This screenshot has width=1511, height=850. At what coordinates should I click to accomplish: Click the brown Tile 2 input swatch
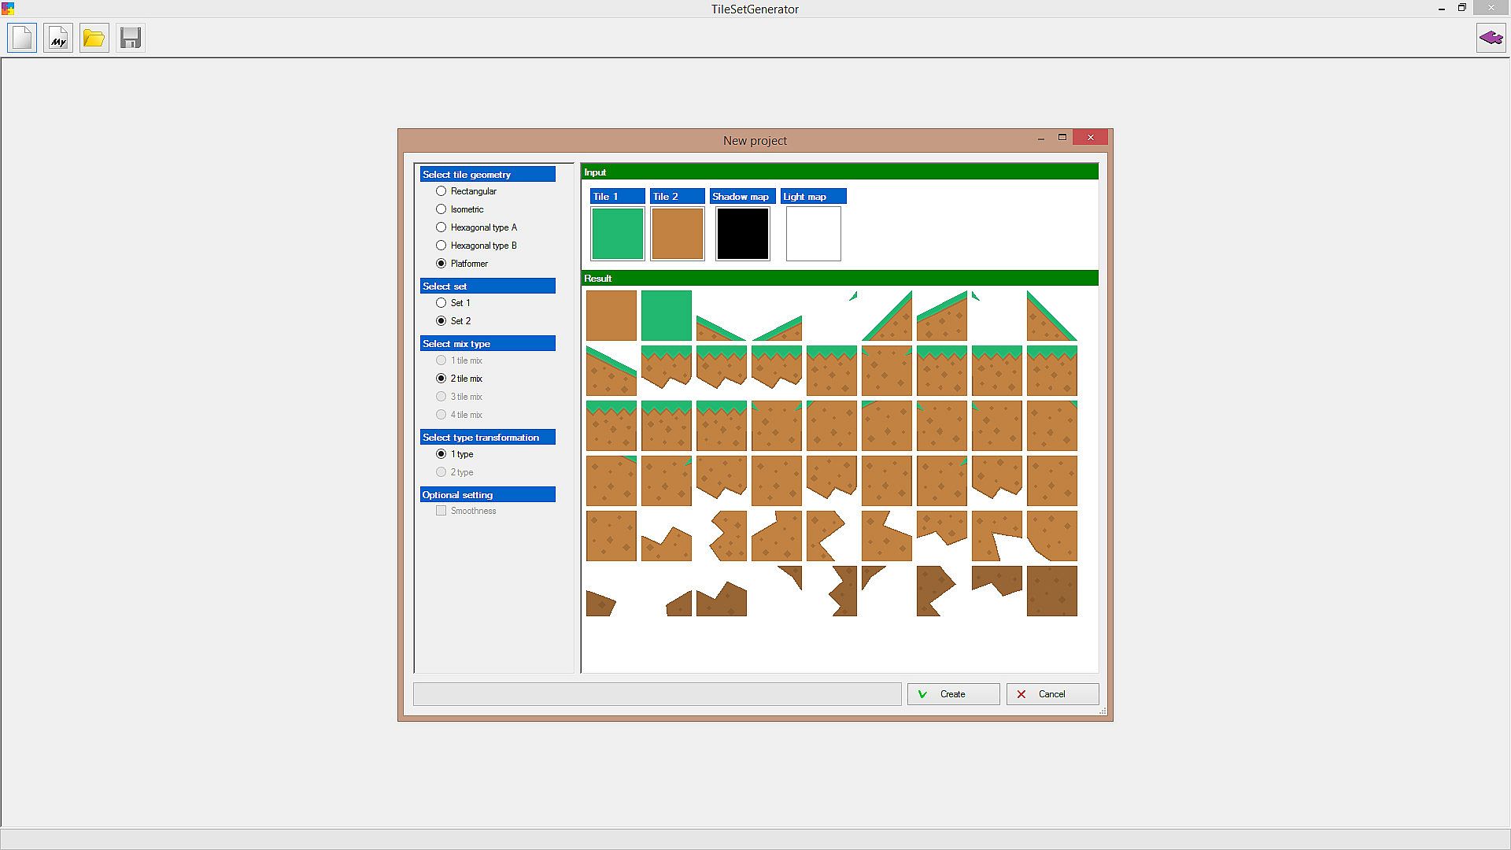[x=678, y=234]
